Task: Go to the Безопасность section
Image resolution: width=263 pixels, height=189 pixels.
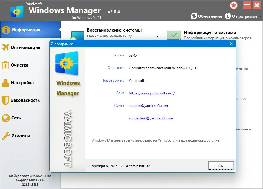Action: pyautogui.click(x=25, y=100)
